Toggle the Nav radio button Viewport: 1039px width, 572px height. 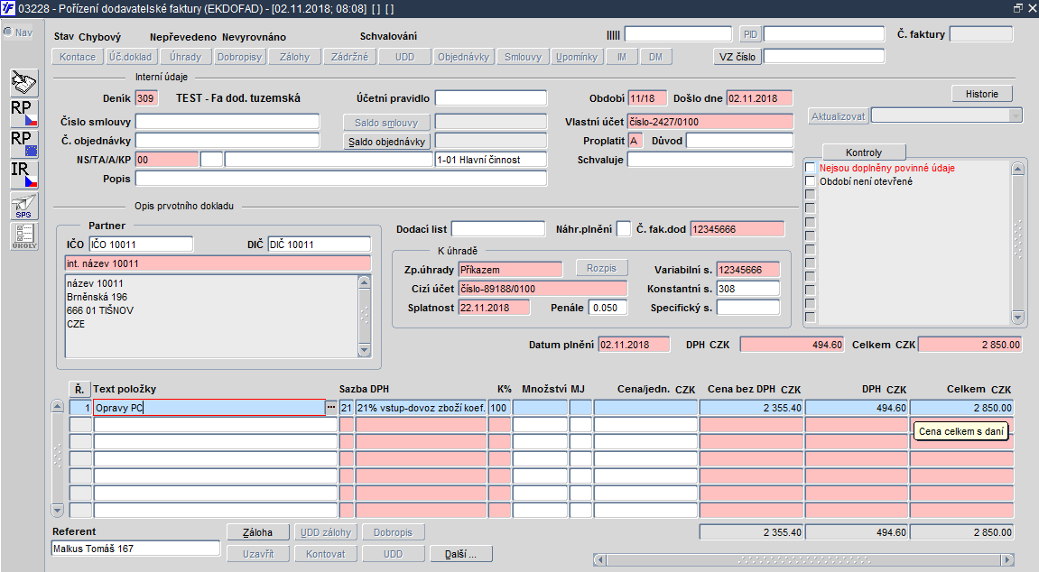[x=8, y=32]
